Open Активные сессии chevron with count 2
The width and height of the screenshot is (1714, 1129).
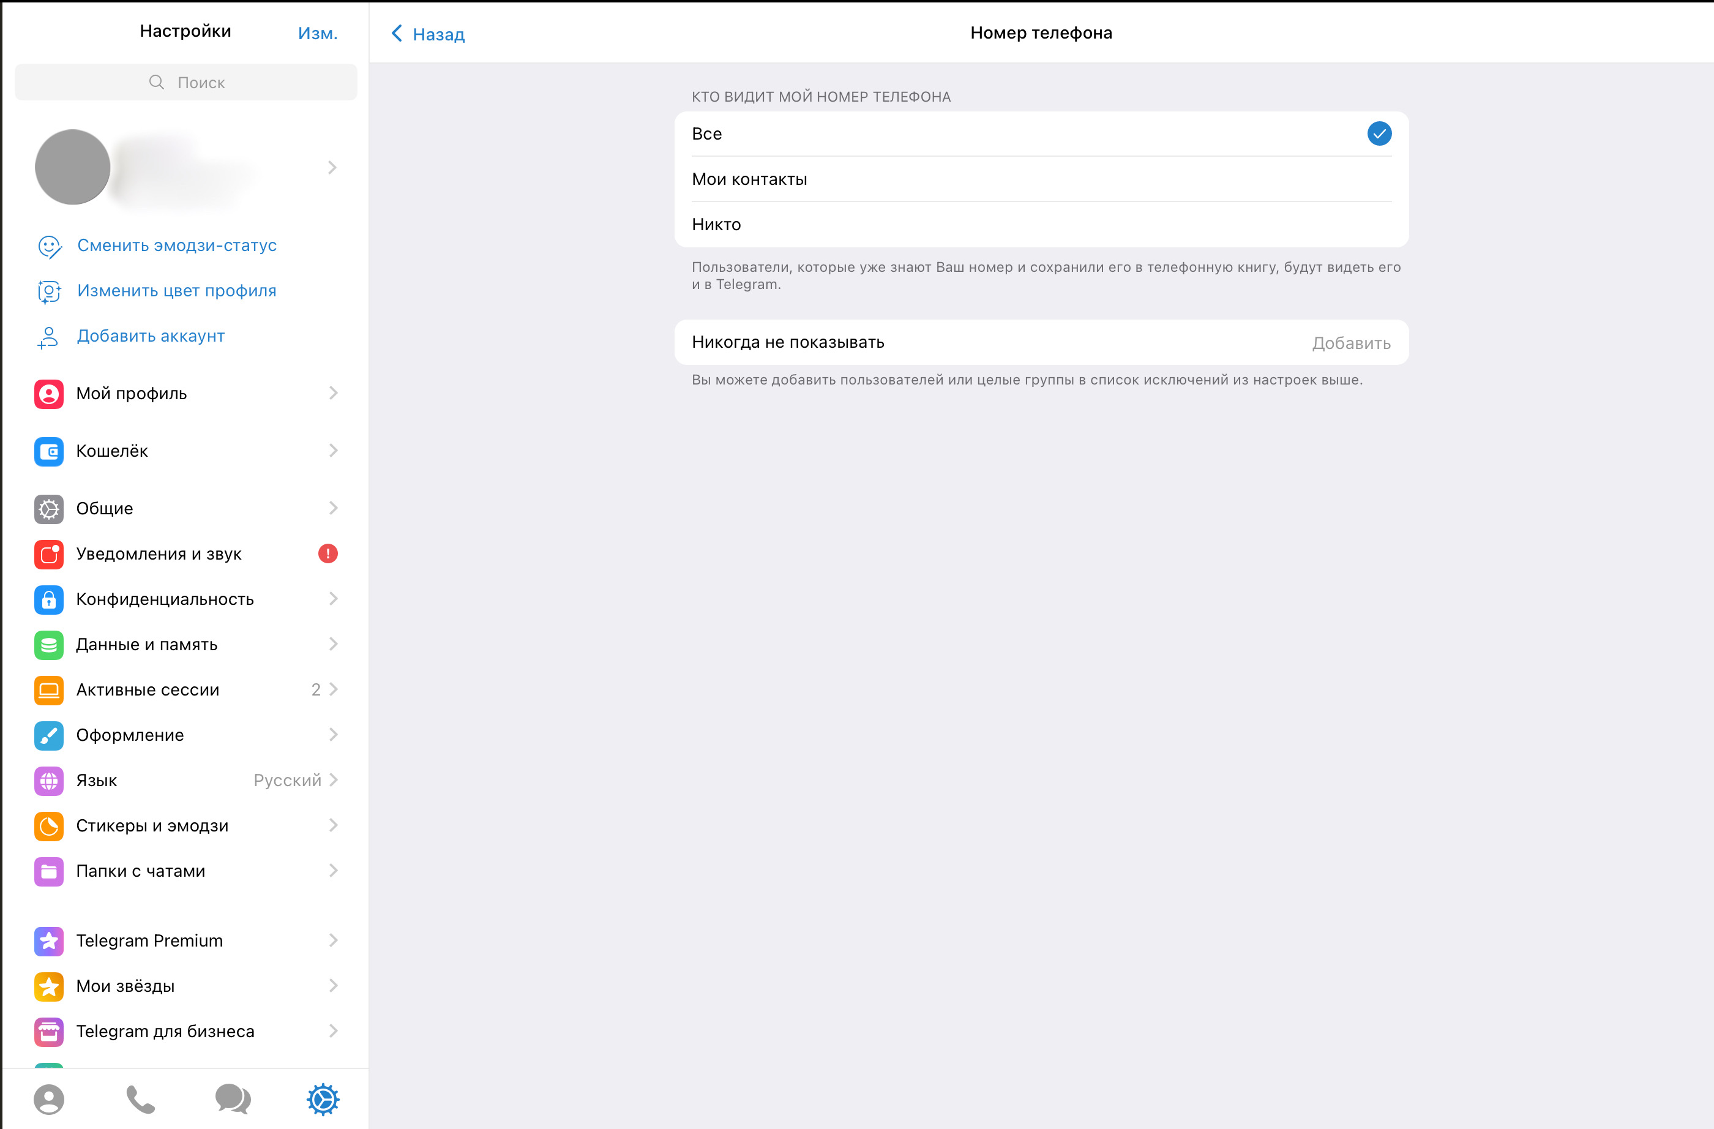(x=333, y=689)
